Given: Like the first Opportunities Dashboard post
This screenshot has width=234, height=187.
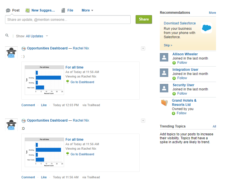Looking at the screenshot, I should click(44, 105).
